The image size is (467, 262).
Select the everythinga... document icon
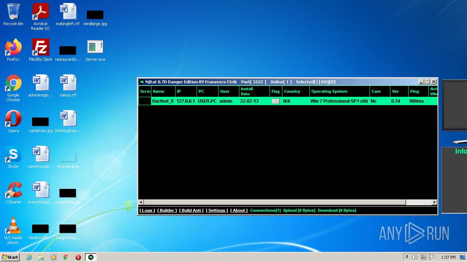tap(40, 193)
